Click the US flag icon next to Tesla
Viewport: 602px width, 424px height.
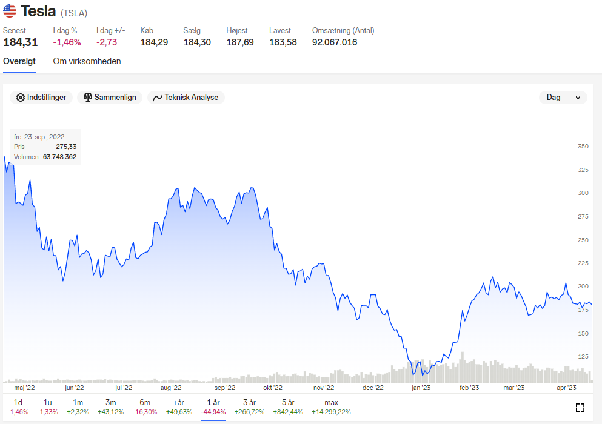click(10, 11)
